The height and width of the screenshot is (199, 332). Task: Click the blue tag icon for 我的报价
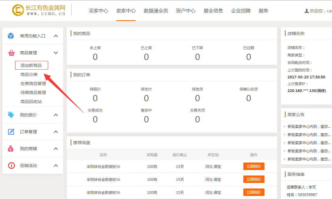(11, 115)
